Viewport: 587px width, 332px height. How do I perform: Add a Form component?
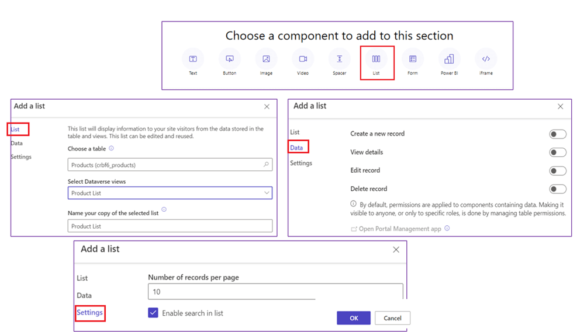[413, 59]
